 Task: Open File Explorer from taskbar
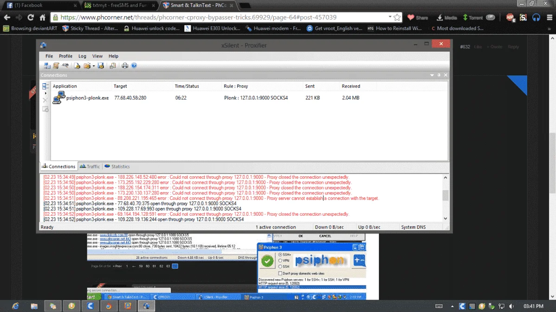click(x=34, y=306)
